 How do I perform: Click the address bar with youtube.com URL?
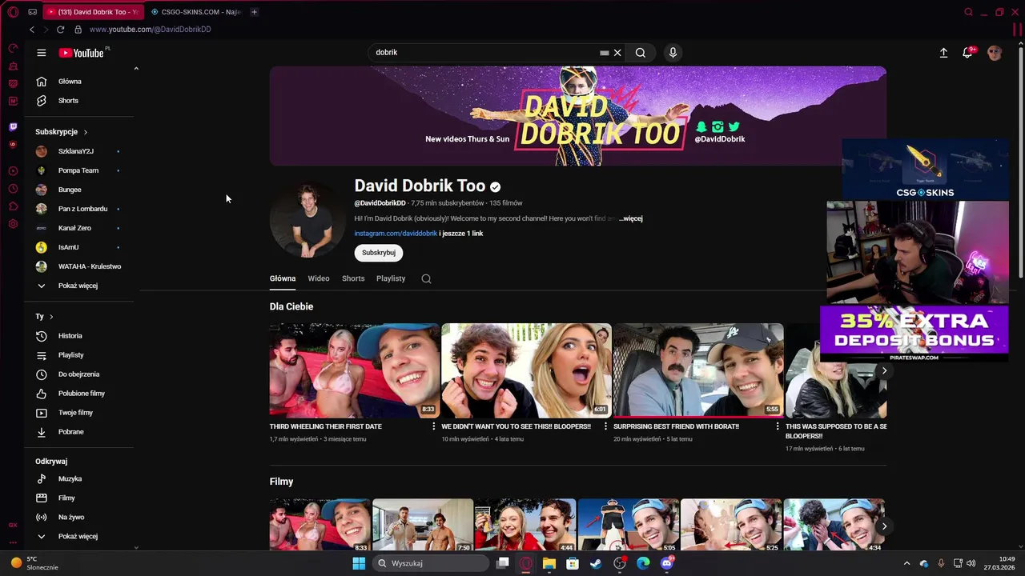(x=151, y=30)
